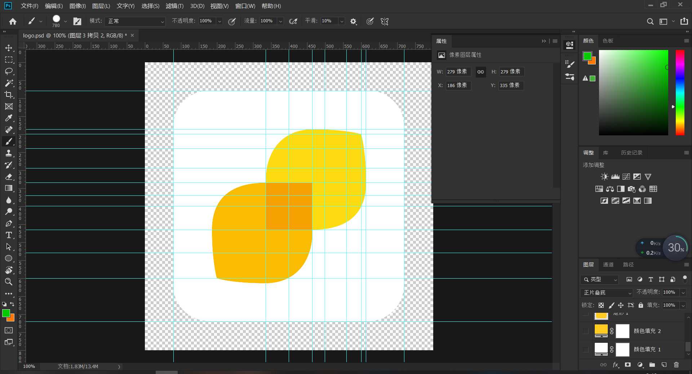Select the Crop tool
Viewport: 692px width, 374px height.
click(x=9, y=95)
